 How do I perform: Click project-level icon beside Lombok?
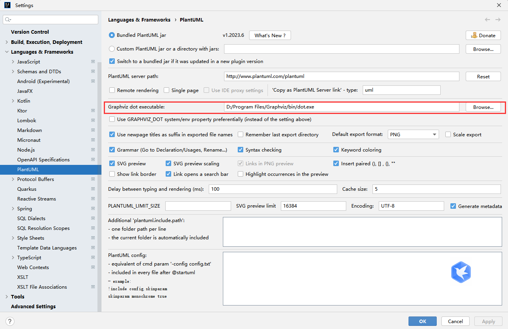coord(93,121)
